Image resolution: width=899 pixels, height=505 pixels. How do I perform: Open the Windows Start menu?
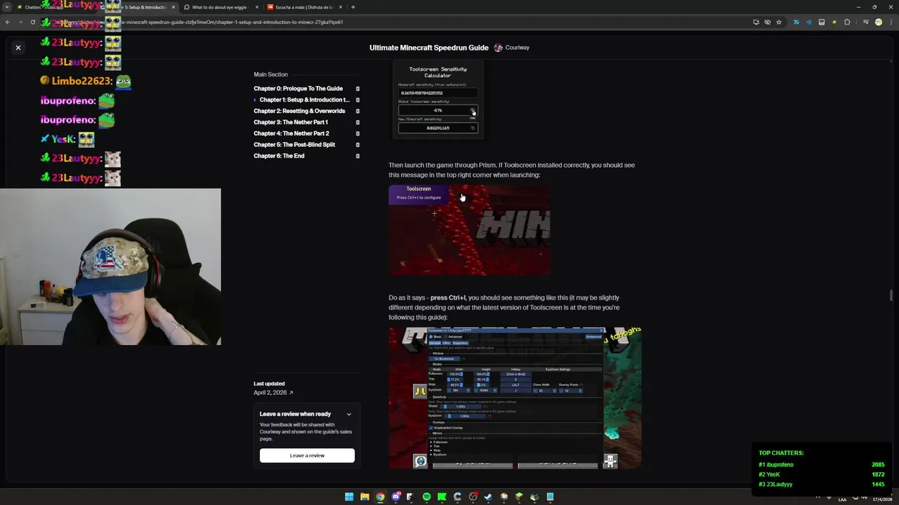[349, 497]
